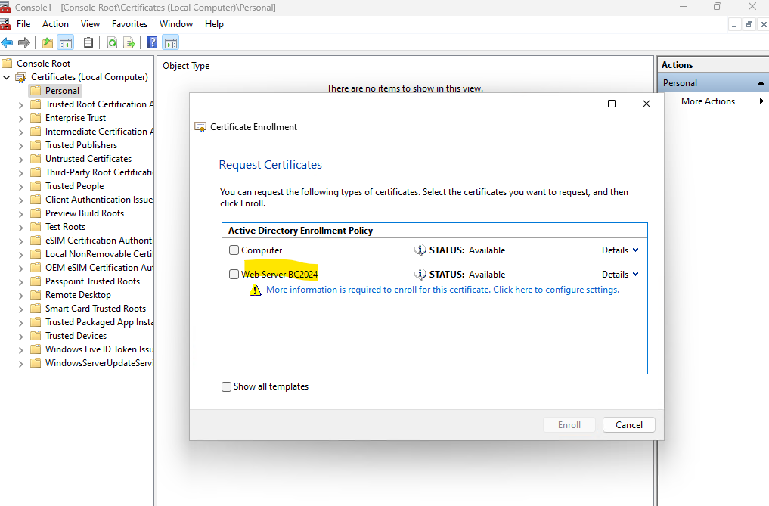
Task: Select OEM eSIM Certification tree item
Action: click(x=98, y=268)
